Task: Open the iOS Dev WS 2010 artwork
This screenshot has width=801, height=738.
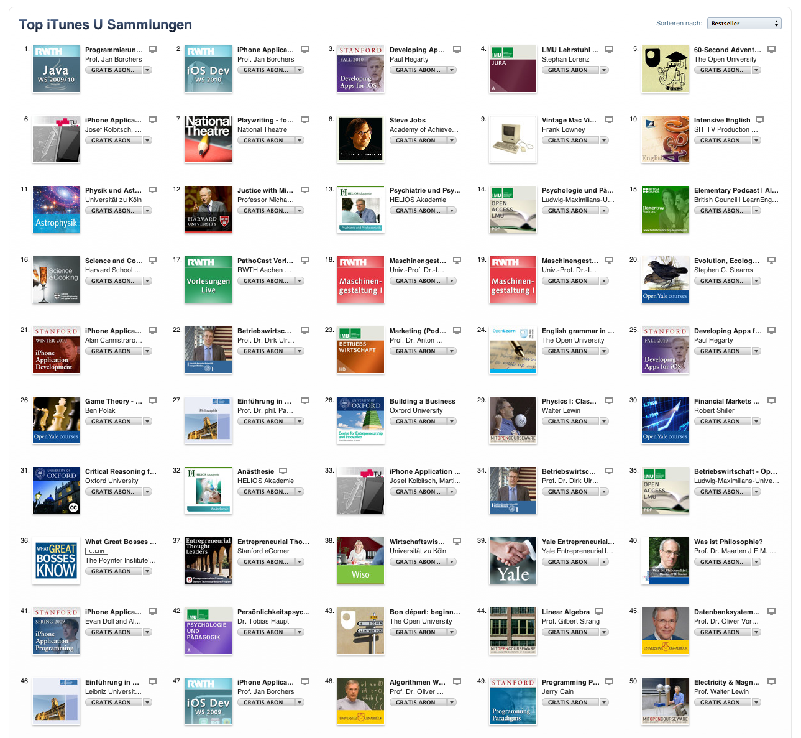Action: 208,69
